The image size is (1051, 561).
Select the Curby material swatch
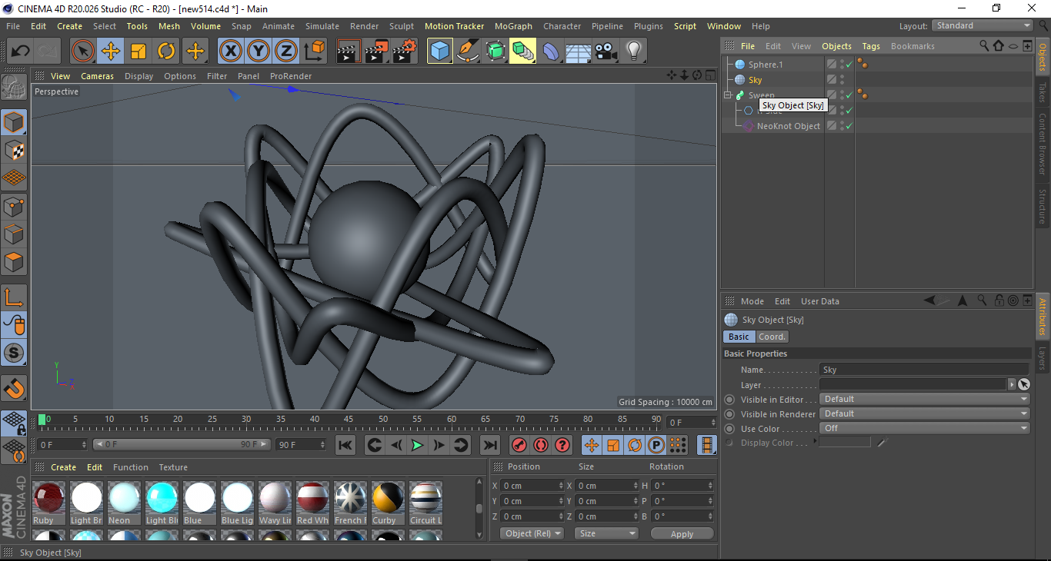tap(388, 497)
